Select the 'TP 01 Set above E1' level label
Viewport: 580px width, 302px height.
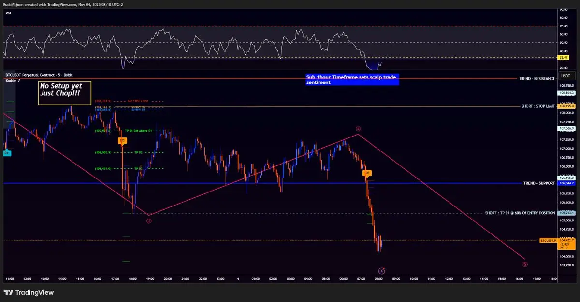[139, 131]
